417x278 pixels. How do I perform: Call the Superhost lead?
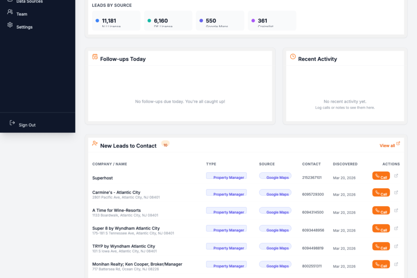pyautogui.click(x=381, y=176)
